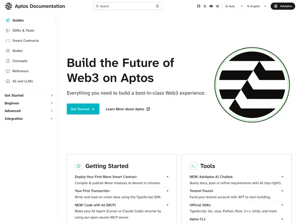Expand the Get Started sidebar section
The width and height of the screenshot is (300, 223).
point(28,95)
